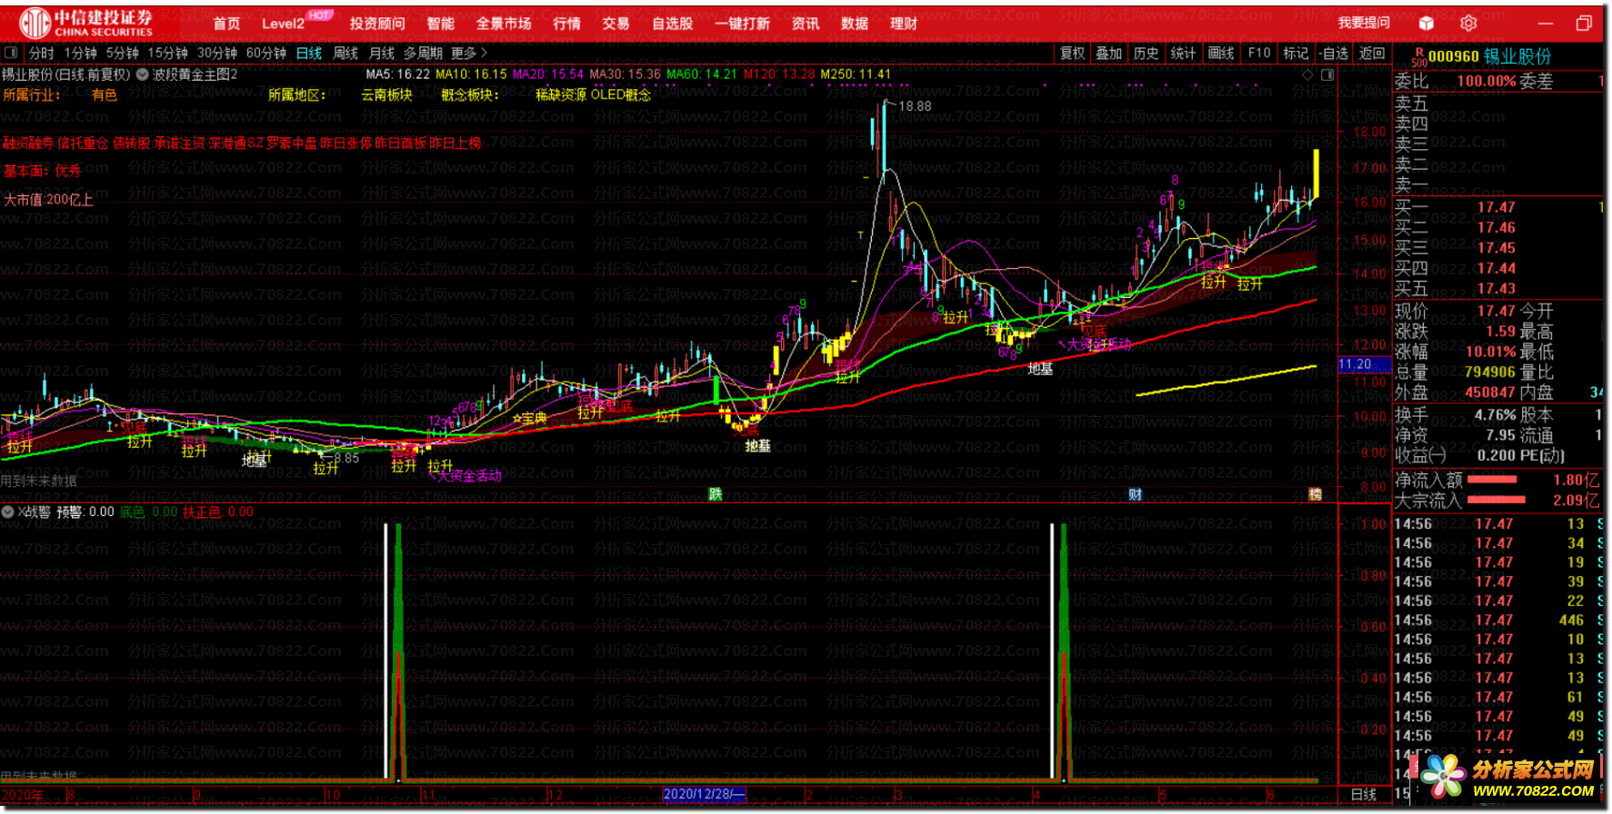
Task: Click the HOT badge next to Level2
Action: point(319,15)
